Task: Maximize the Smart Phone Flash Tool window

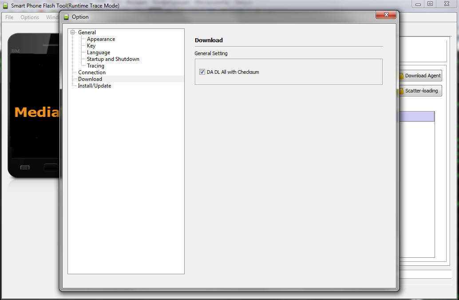Action: pos(430,4)
